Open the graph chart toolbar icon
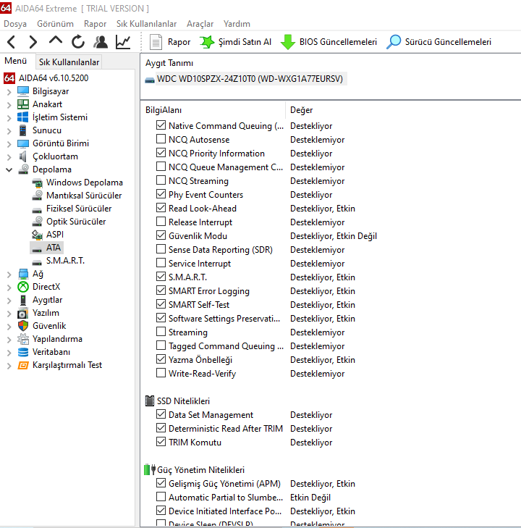The height and width of the screenshot is (528, 521). coord(123,42)
